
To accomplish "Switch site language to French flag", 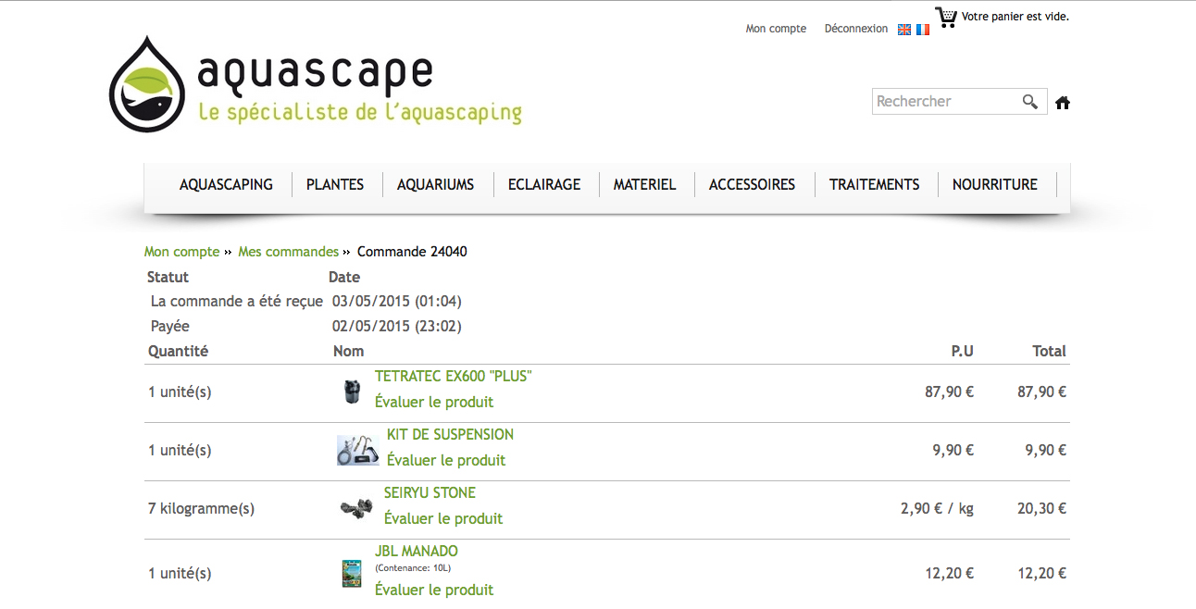I will point(923,30).
